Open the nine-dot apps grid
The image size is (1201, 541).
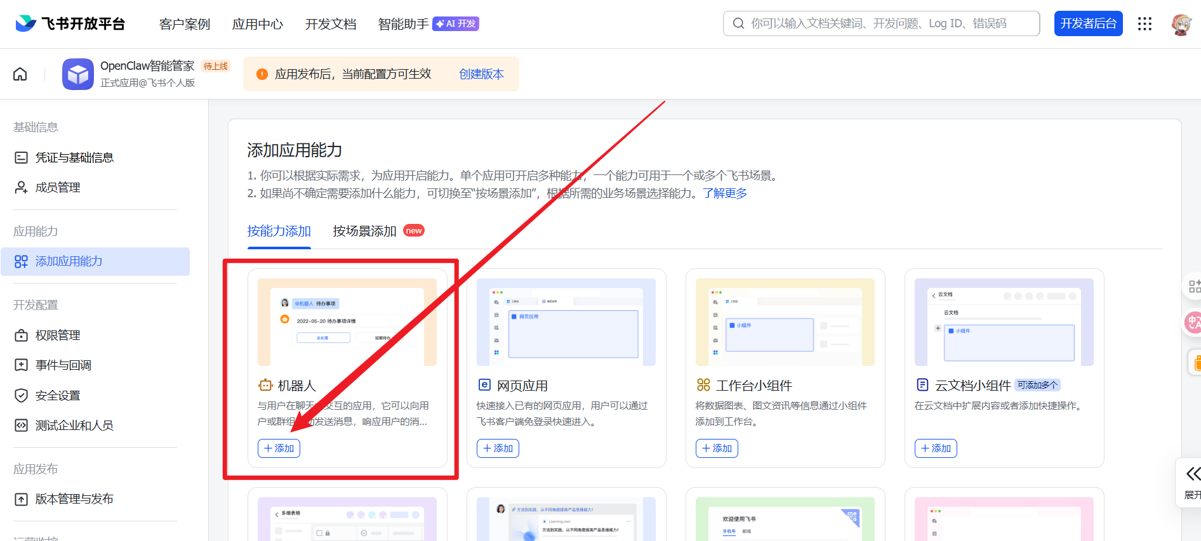[1145, 23]
